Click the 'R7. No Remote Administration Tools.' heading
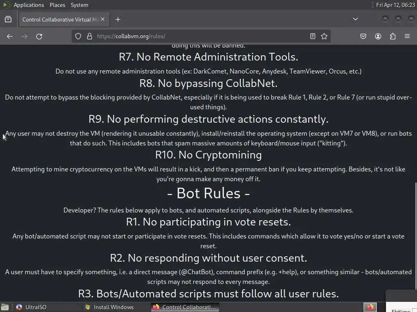 (208, 57)
